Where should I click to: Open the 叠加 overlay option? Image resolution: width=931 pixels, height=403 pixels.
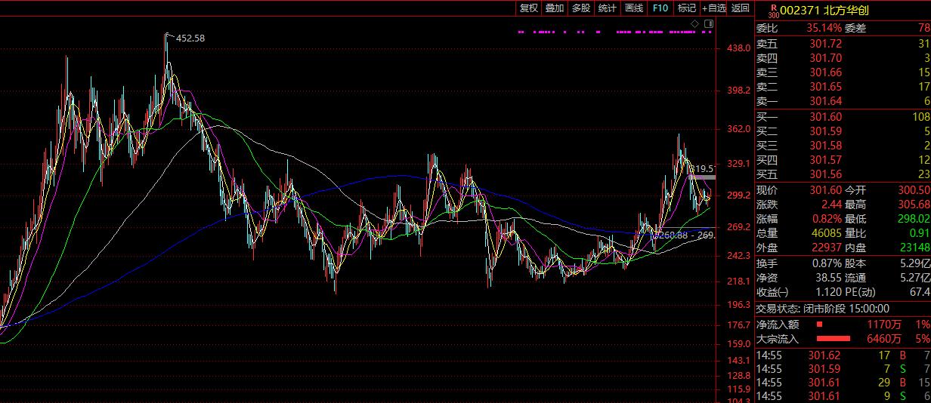pos(555,8)
